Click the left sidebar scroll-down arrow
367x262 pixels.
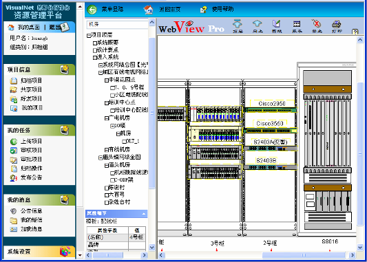coord(80,255)
